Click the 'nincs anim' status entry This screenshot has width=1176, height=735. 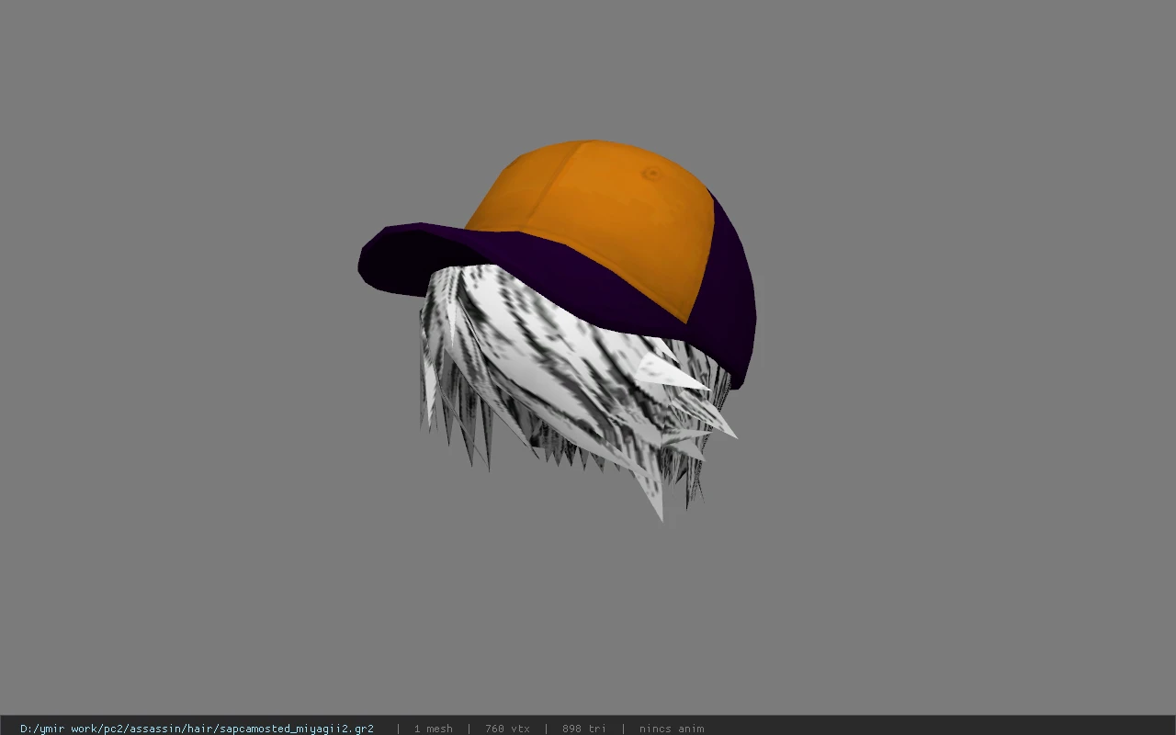pyautogui.click(x=672, y=729)
